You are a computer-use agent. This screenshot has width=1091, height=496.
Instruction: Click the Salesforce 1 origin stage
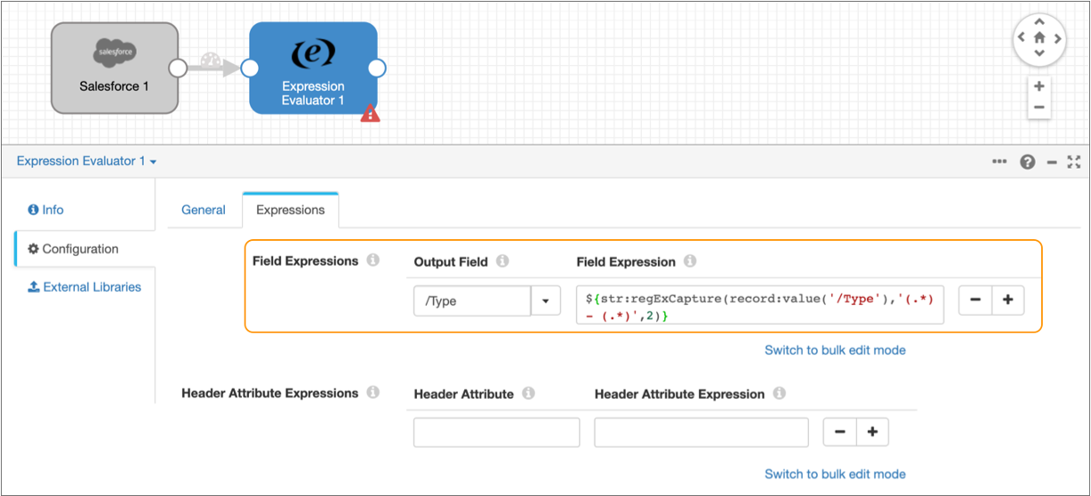click(x=114, y=69)
